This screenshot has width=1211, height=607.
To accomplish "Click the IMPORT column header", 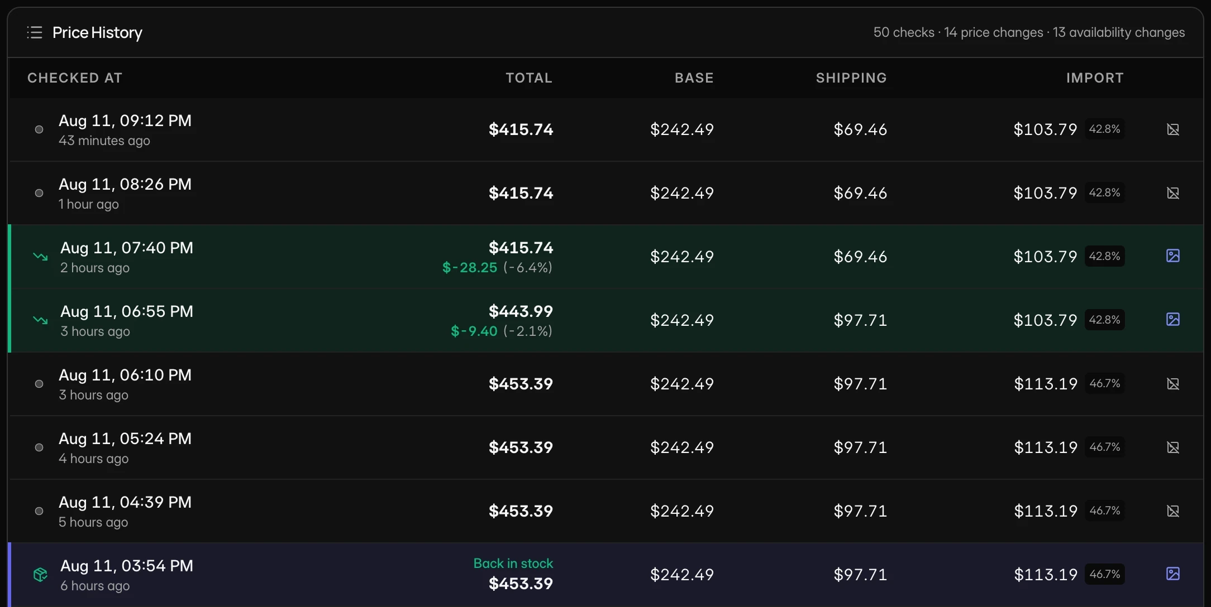I will [x=1095, y=78].
